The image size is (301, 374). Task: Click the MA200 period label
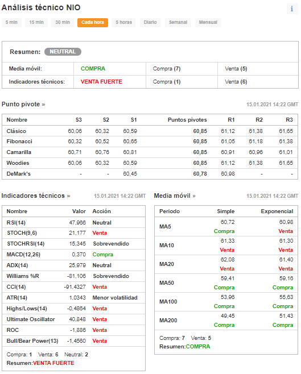(x=168, y=321)
